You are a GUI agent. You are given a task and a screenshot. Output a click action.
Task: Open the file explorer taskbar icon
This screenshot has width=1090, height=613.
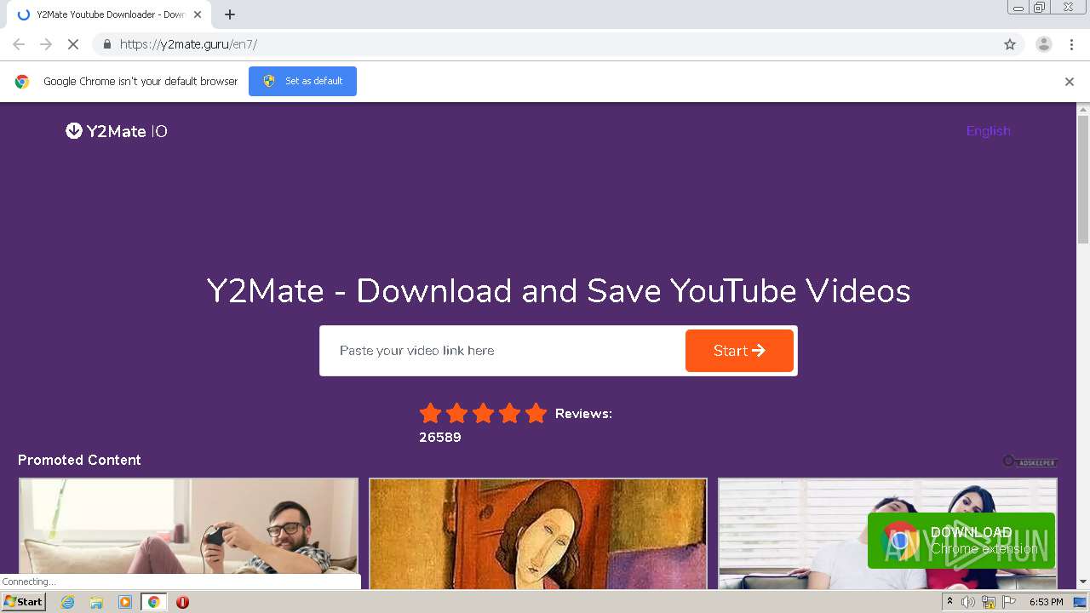96,602
